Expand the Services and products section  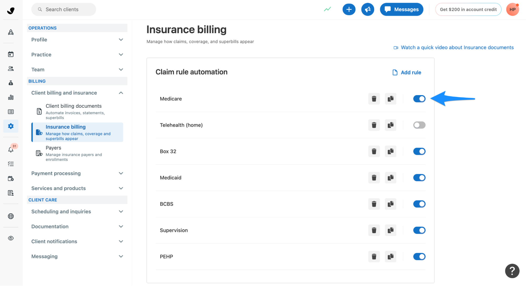pyautogui.click(x=77, y=189)
